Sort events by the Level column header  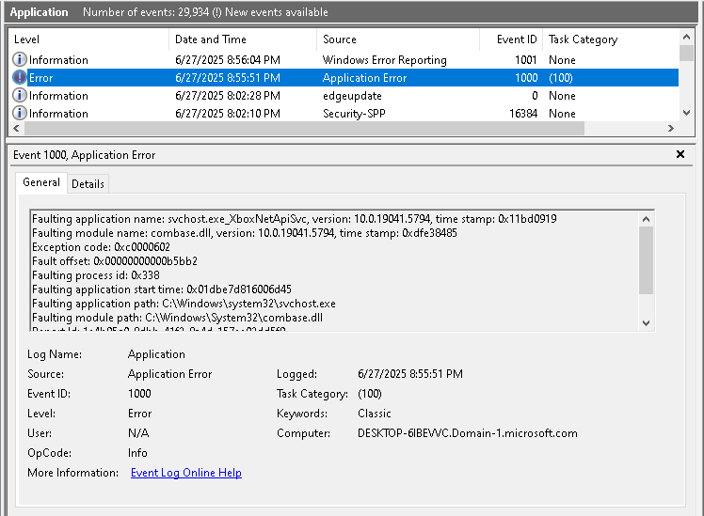tap(88, 39)
